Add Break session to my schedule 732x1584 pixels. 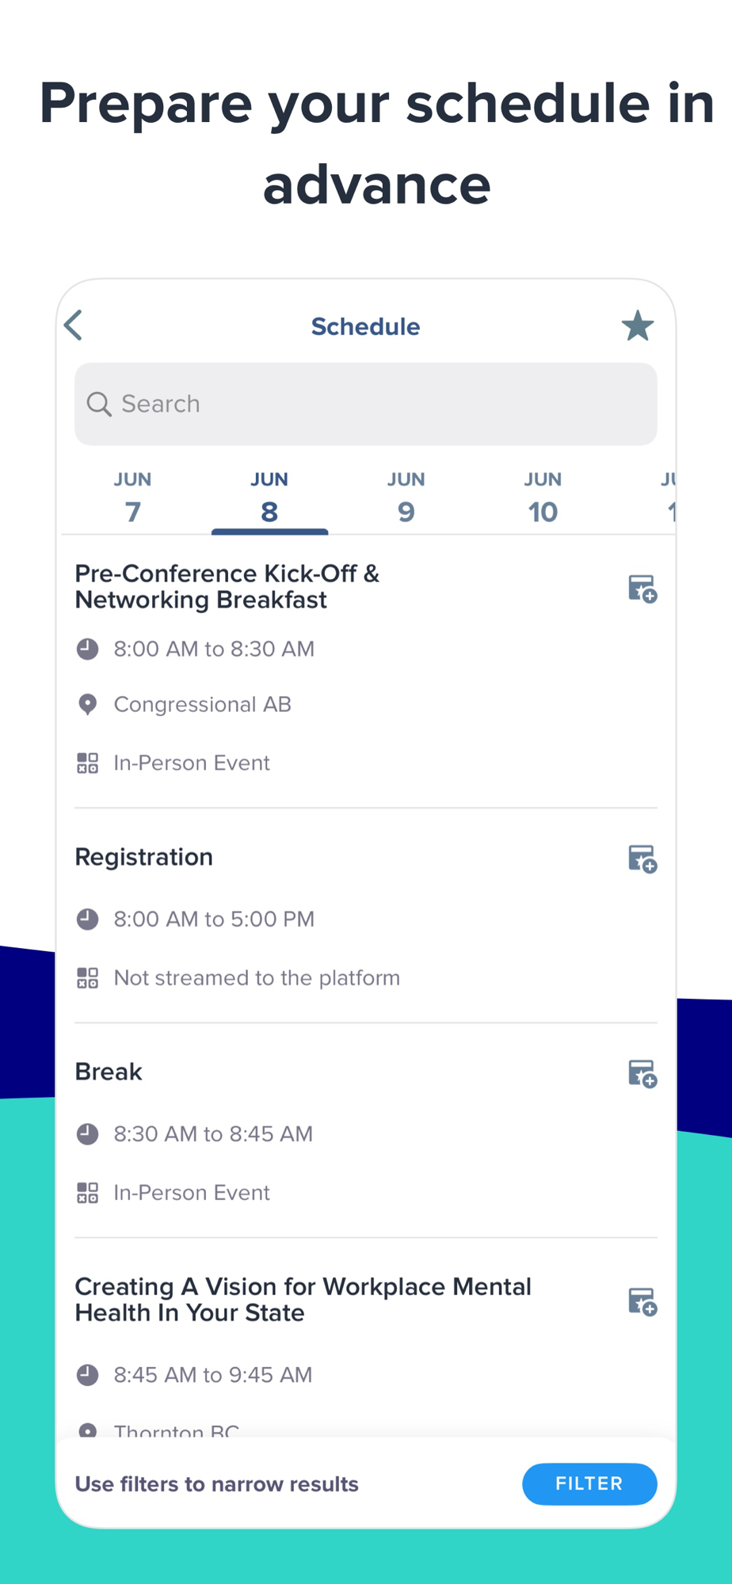point(642,1073)
